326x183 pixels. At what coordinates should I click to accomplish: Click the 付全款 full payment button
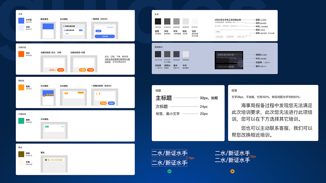click(90, 70)
